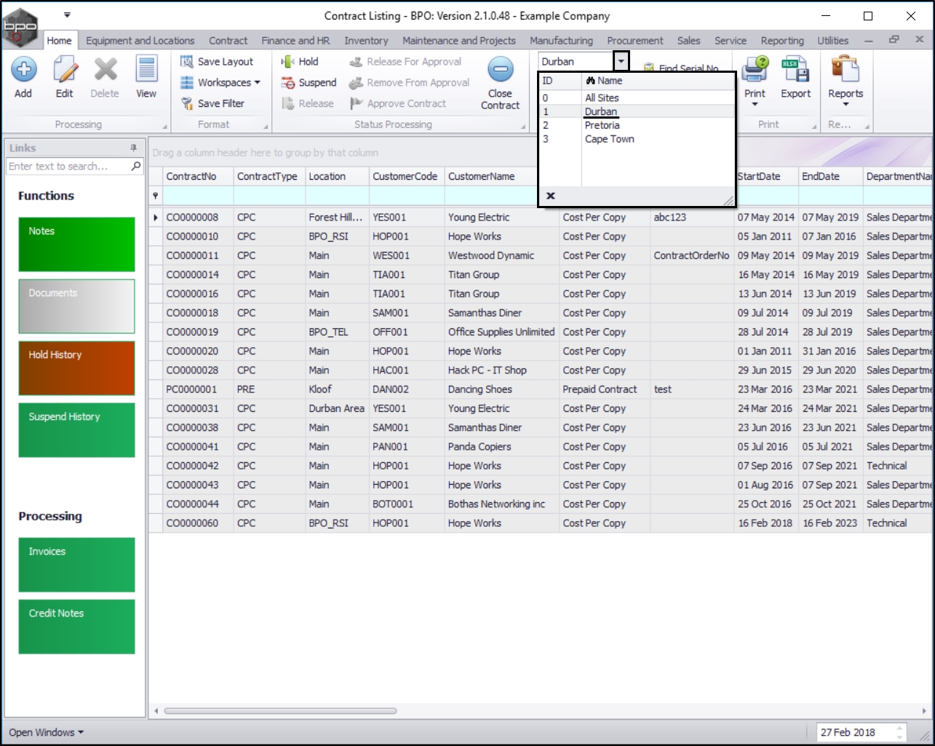
Task: Open the Open Windows dropdown
Action: pos(46,732)
